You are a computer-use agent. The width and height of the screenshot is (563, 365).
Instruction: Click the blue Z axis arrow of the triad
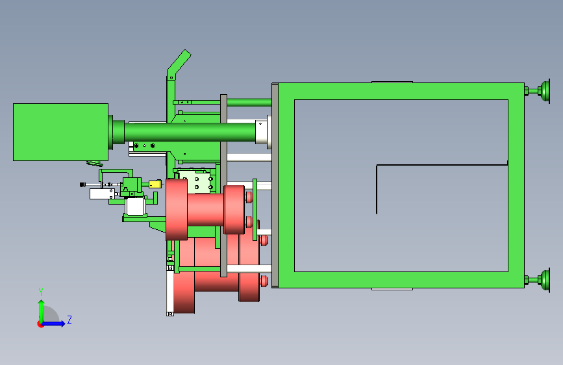(54, 323)
